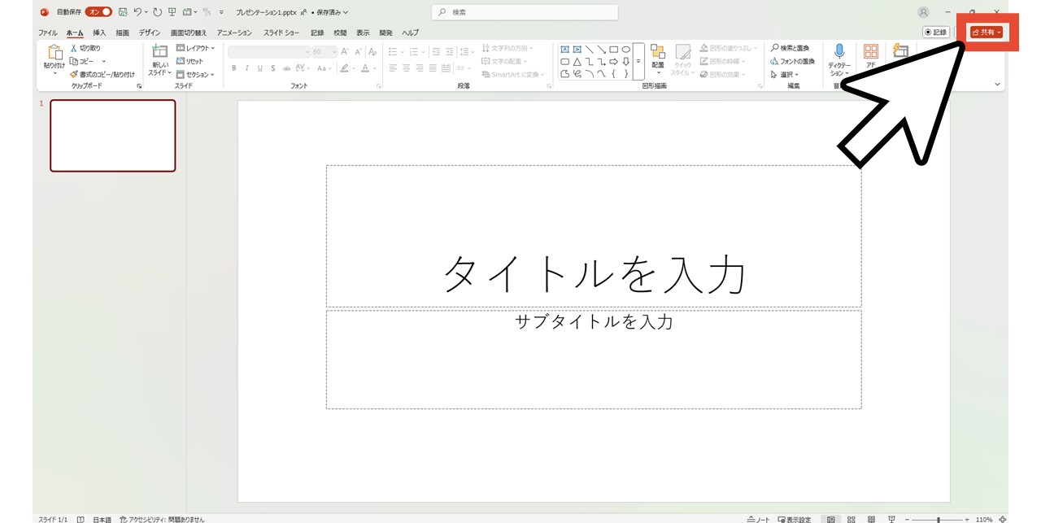
Task: Select the oval shape in shapes gallery
Action: tap(625, 49)
